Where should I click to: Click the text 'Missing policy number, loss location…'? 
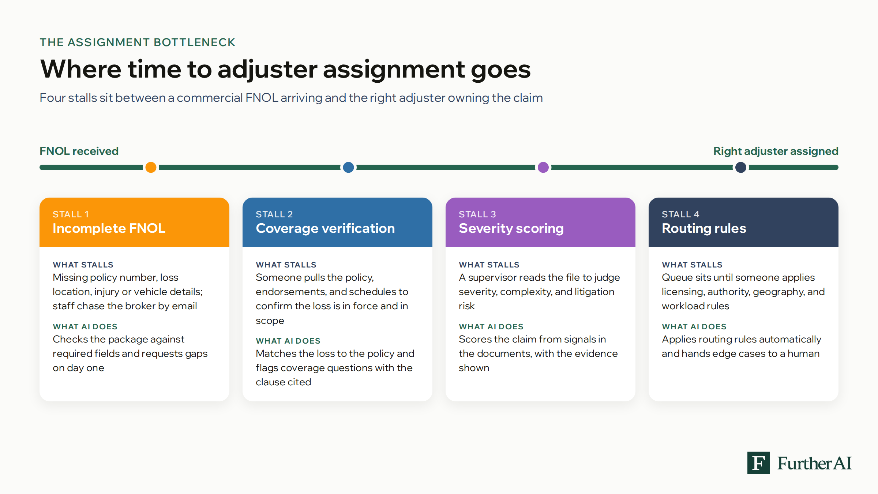tap(128, 292)
